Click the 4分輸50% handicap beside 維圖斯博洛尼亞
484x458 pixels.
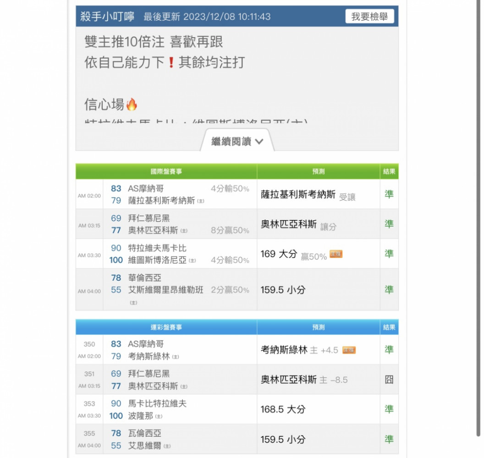[230, 260]
